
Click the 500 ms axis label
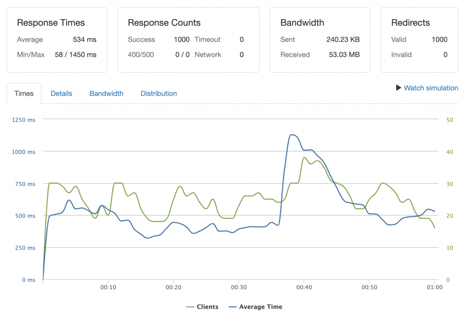(x=25, y=216)
